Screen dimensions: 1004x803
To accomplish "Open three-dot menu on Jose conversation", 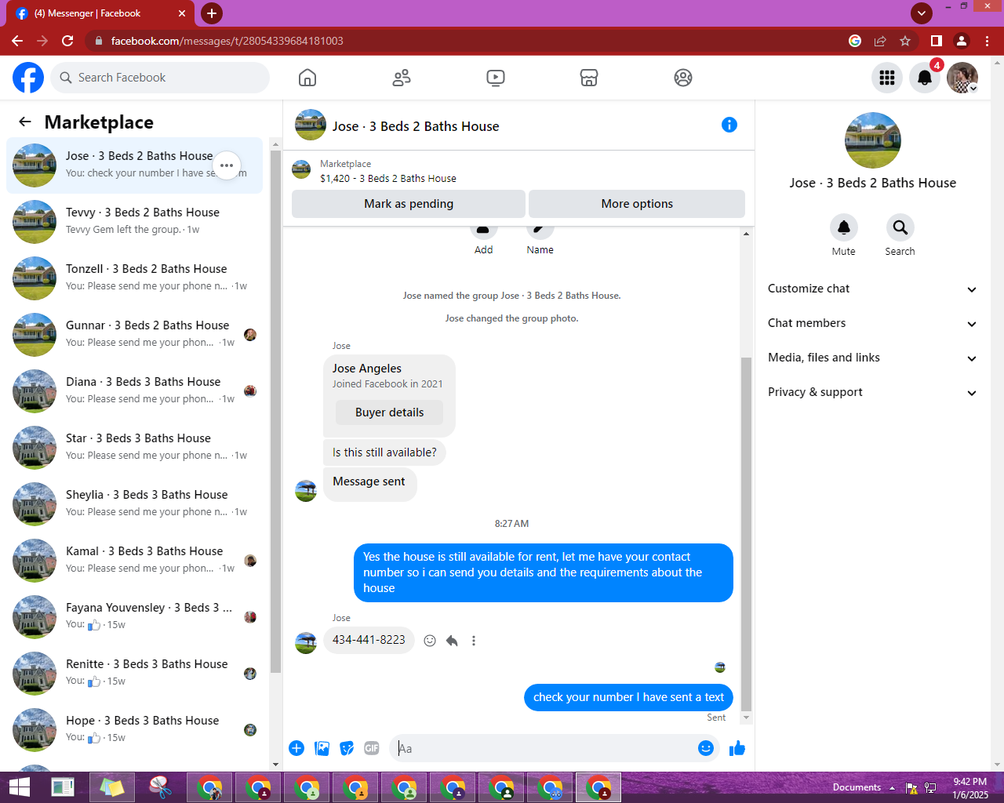I will click(227, 165).
